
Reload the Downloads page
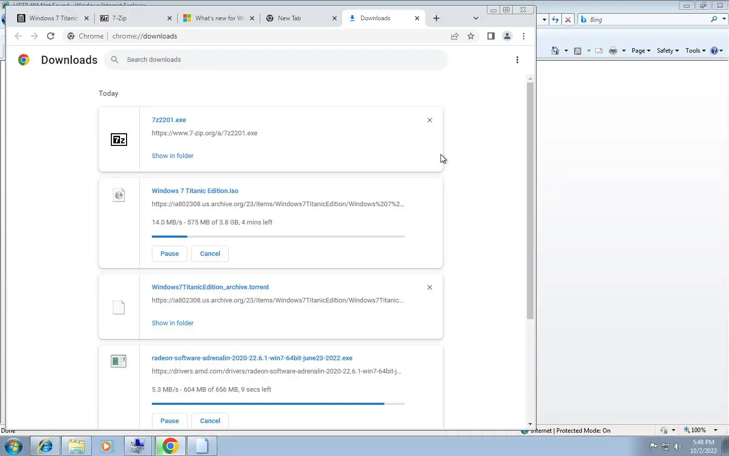51,36
